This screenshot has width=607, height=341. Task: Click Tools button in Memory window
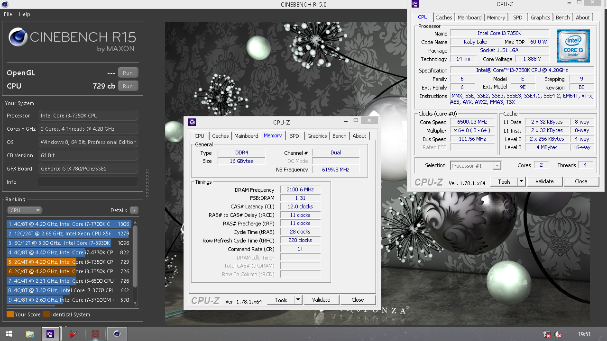click(281, 300)
